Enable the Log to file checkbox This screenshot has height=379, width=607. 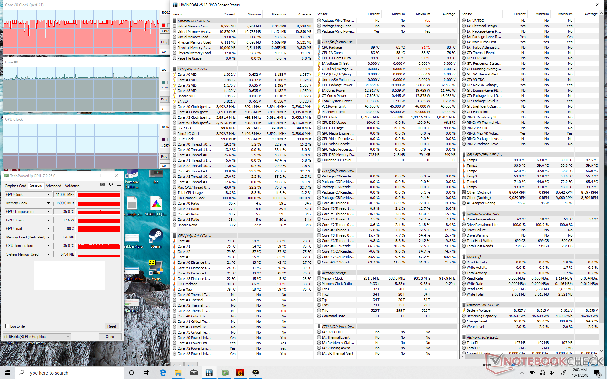(8, 326)
